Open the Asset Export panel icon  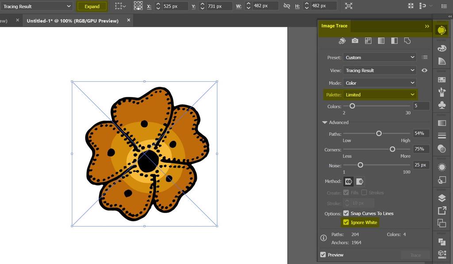coord(442,211)
